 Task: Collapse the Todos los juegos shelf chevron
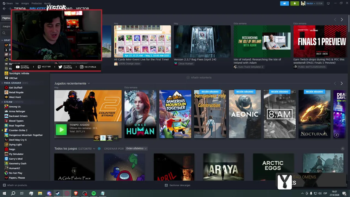pos(343,149)
